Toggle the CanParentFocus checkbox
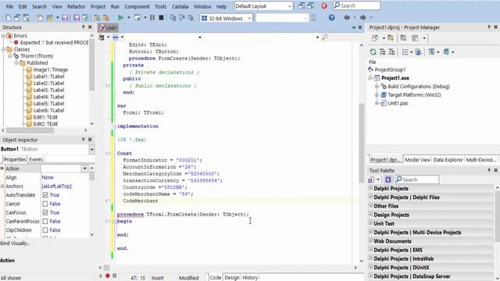Screen dimensions: 500x281 tap(45, 221)
